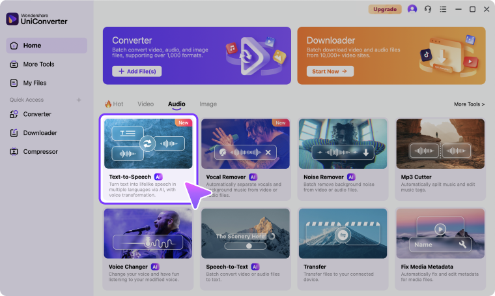Open the support headset icon
495x296 pixels.
coord(428,9)
